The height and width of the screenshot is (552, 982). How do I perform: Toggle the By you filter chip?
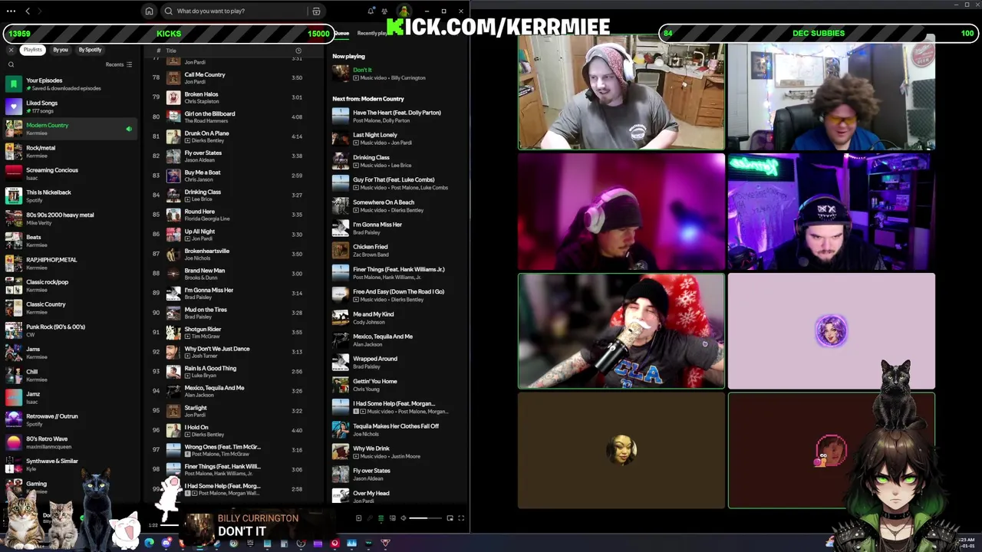61,50
